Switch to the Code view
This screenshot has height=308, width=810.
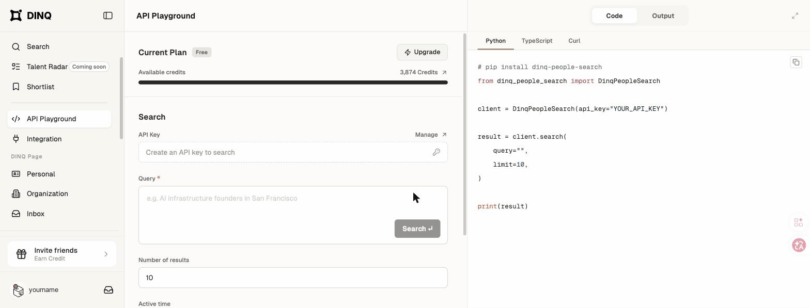pos(614,15)
